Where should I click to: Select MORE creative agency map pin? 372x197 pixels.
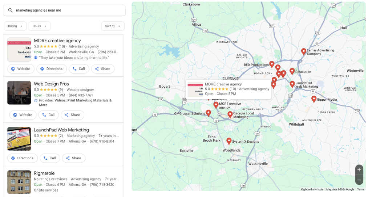point(216,105)
